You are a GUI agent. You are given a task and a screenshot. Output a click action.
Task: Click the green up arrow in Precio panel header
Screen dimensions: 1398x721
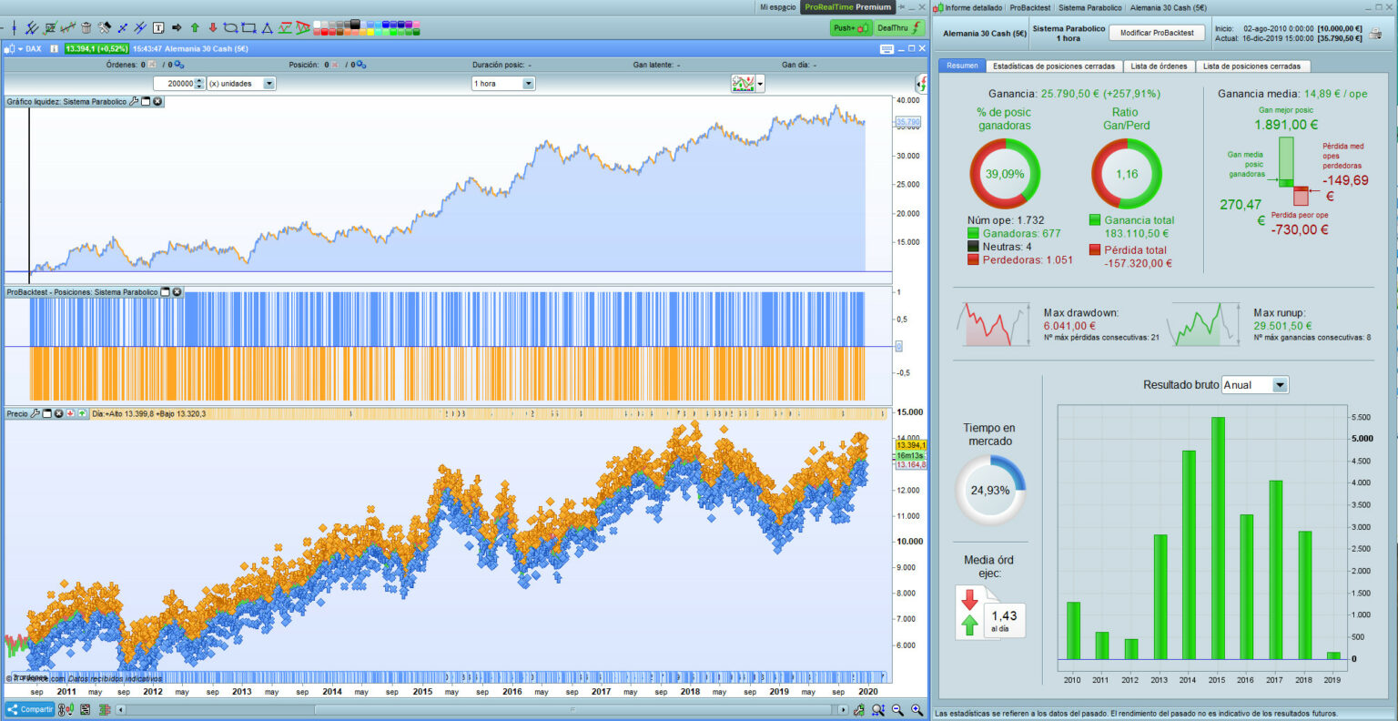(82, 413)
